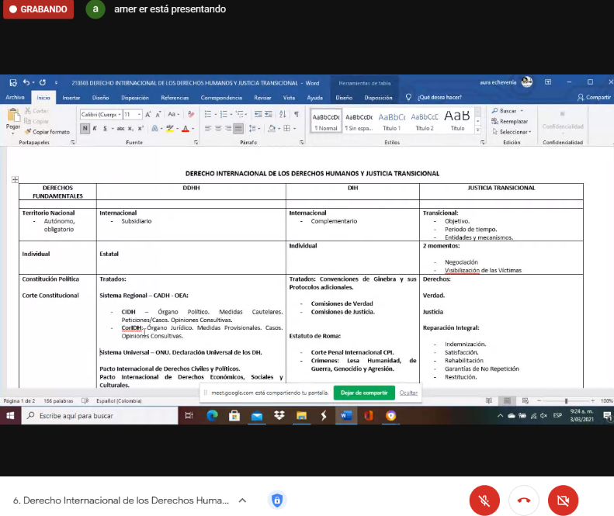This screenshot has width=614, height=516.
Task: Click Dejar de compartir button
Action: click(x=364, y=393)
